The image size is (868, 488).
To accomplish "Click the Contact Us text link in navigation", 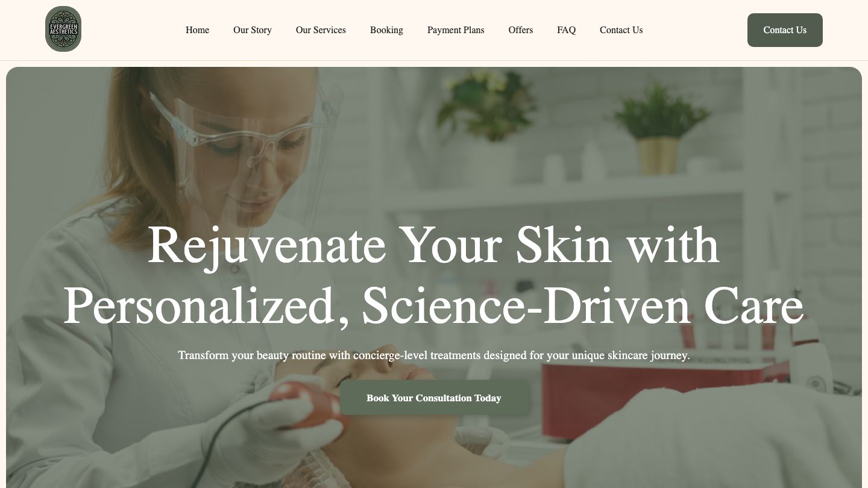I will 621,30.
